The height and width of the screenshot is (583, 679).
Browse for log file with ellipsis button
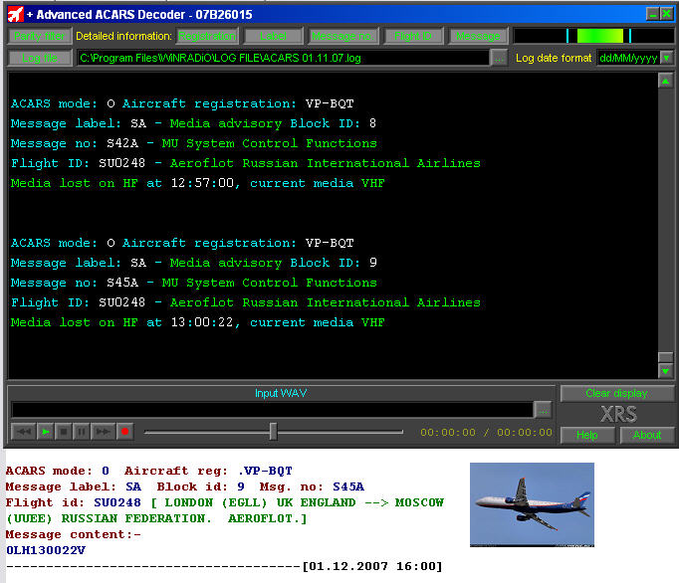coord(499,58)
